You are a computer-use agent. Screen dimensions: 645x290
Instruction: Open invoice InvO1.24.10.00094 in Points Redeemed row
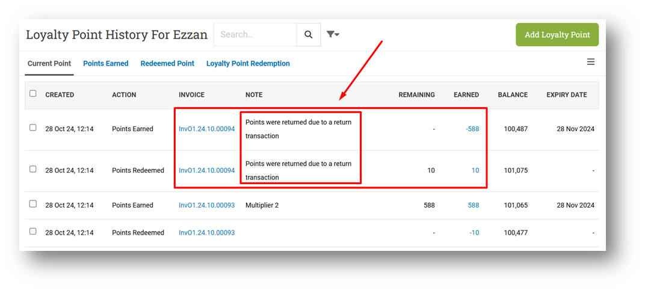pos(207,170)
